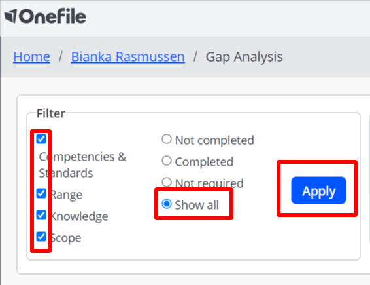Click the Competencies & Standards label text

click(x=82, y=165)
